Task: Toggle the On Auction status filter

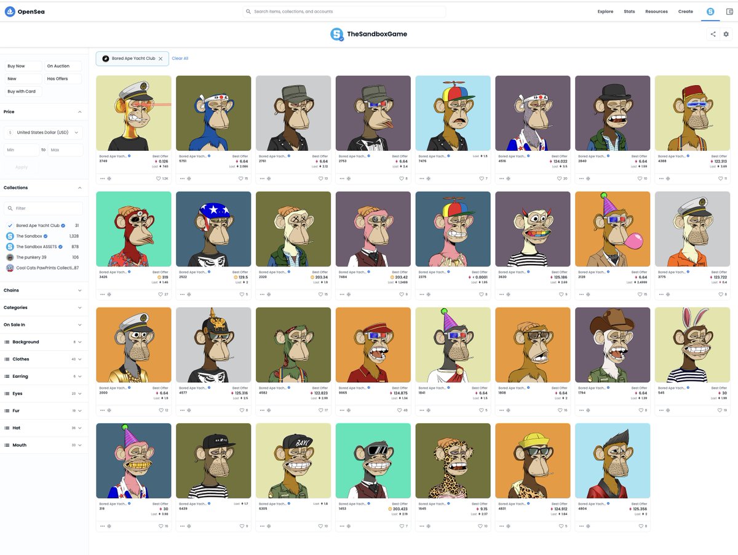Action: (63, 66)
